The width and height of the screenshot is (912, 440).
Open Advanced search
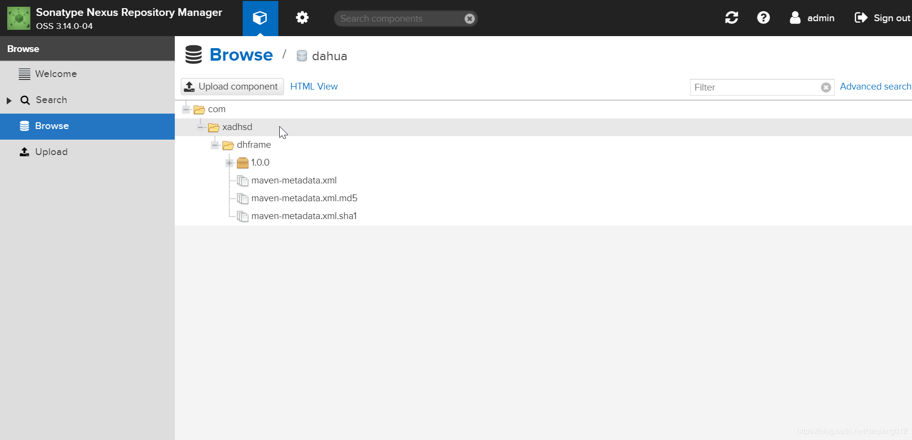[x=875, y=86]
